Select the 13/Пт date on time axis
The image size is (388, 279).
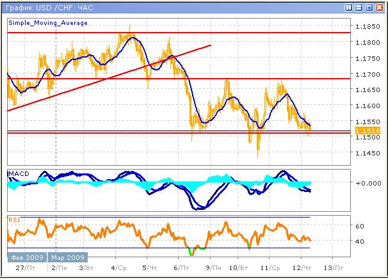(332, 268)
